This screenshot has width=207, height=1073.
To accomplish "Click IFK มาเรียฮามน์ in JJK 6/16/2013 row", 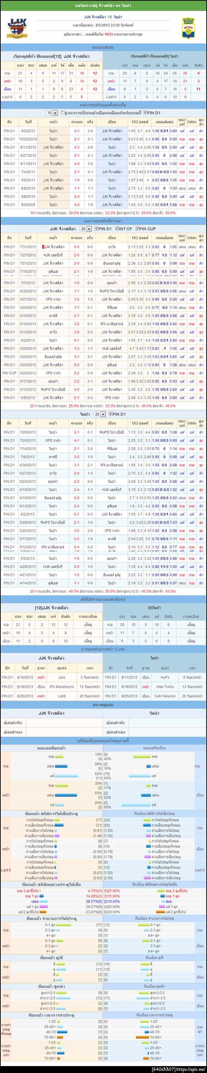I will [x=112, y=324].
